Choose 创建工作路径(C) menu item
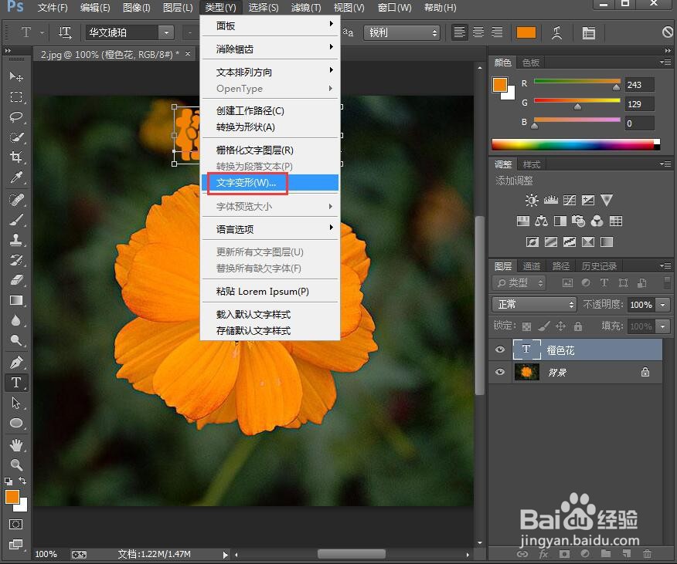The height and width of the screenshot is (564, 677). click(270, 111)
